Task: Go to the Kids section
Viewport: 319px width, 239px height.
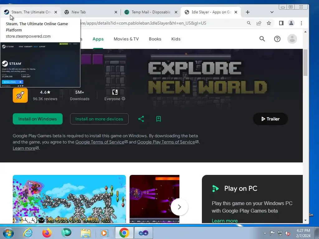Action: [x=176, y=39]
